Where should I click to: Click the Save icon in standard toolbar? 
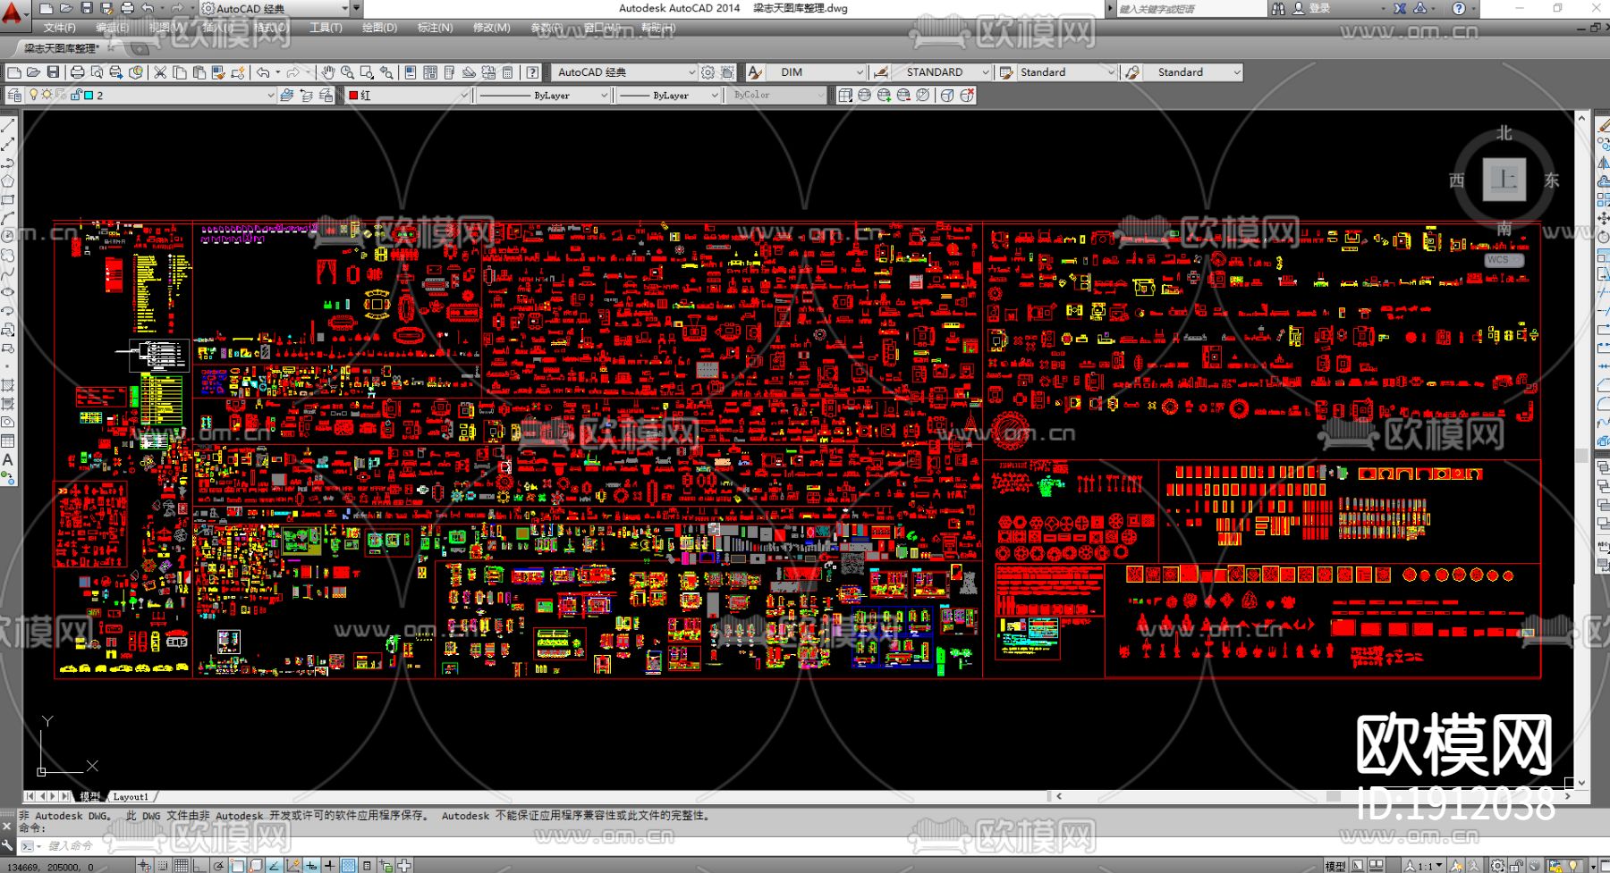[x=53, y=72]
